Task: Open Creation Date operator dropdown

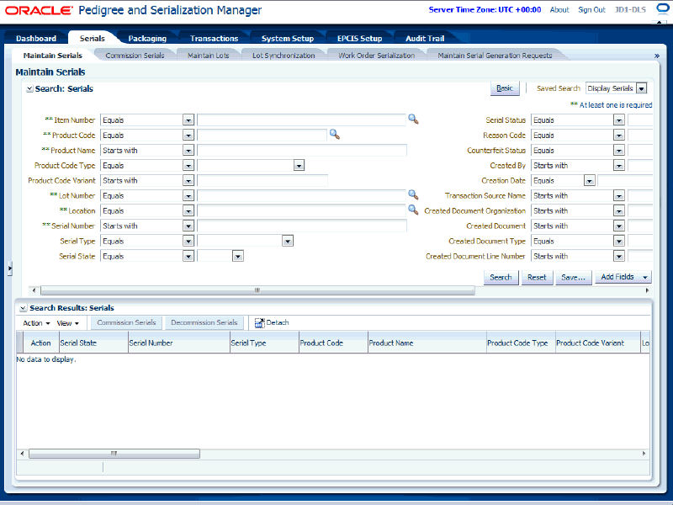Action: pyautogui.click(x=590, y=181)
